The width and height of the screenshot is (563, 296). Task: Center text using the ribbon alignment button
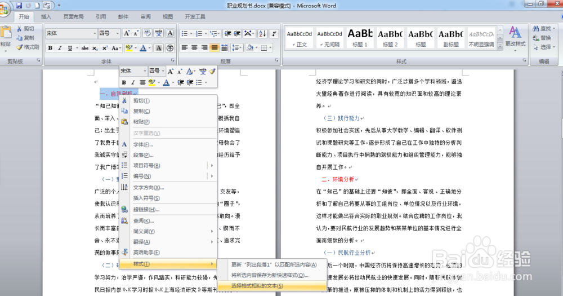click(x=194, y=47)
